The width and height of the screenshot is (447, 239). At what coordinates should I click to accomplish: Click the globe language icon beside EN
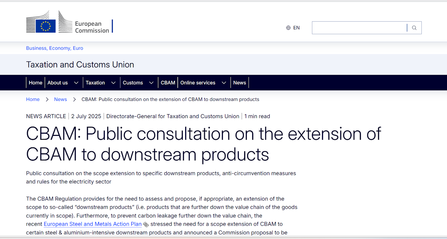coord(288,28)
